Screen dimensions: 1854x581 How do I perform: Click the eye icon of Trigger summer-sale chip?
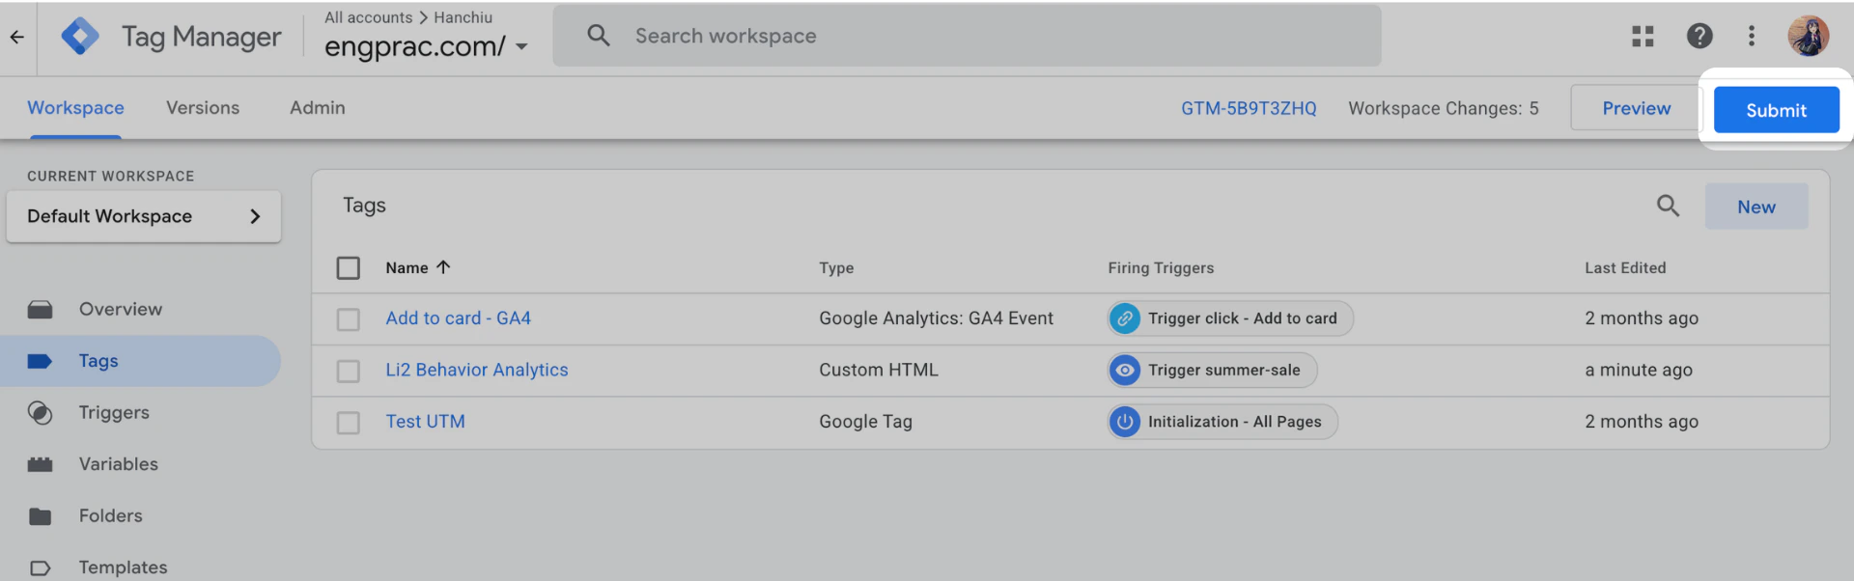coord(1124,370)
